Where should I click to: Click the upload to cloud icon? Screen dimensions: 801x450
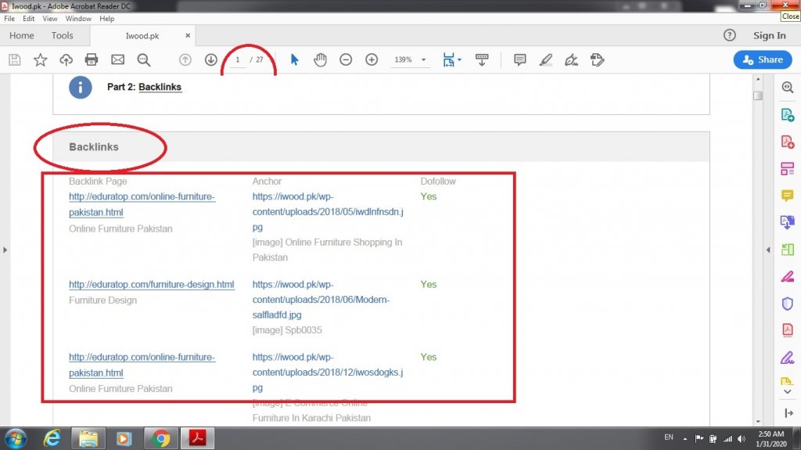[x=66, y=59]
